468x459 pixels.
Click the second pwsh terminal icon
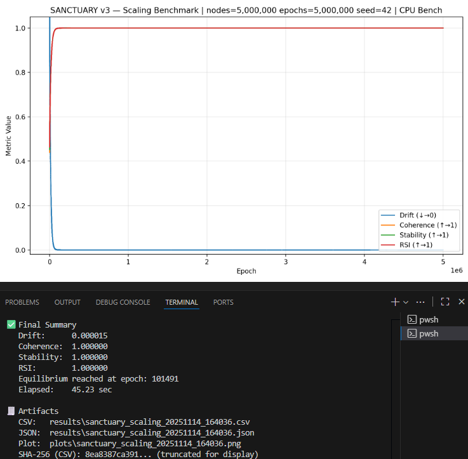[x=412, y=333]
